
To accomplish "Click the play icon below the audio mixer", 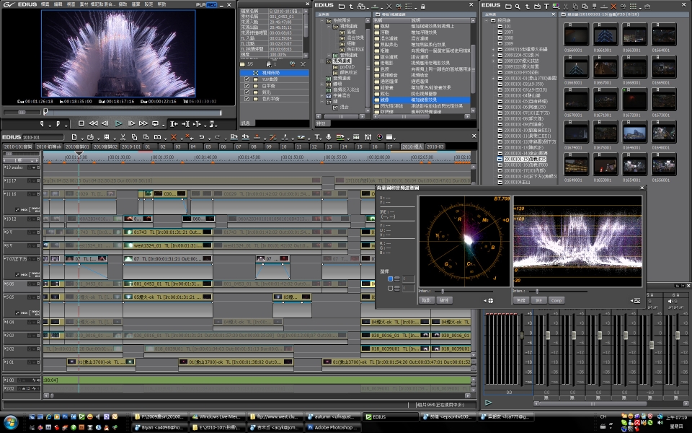I will pos(489,403).
